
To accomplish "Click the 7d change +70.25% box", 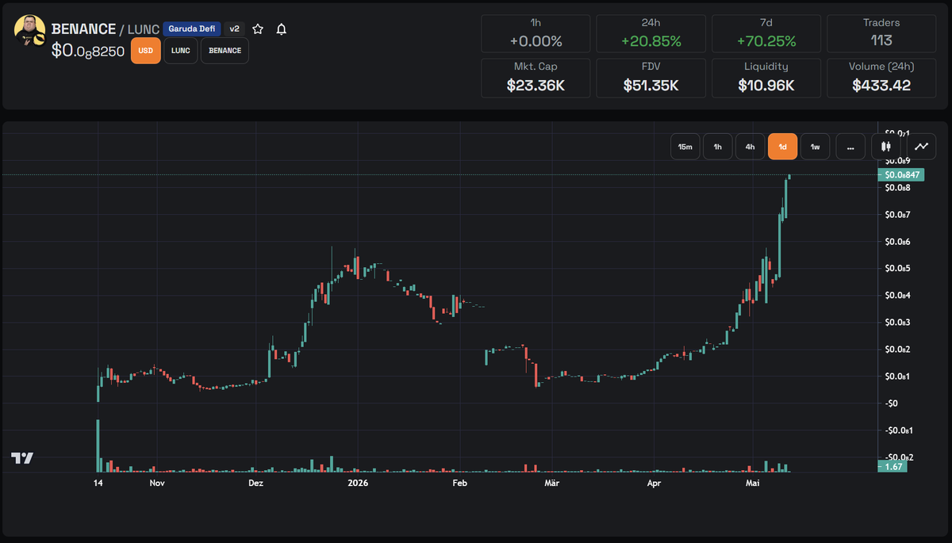I will (x=766, y=33).
